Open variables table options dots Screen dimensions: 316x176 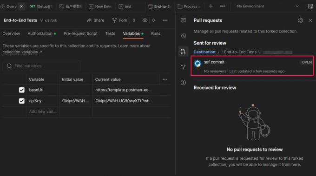click(165, 79)
